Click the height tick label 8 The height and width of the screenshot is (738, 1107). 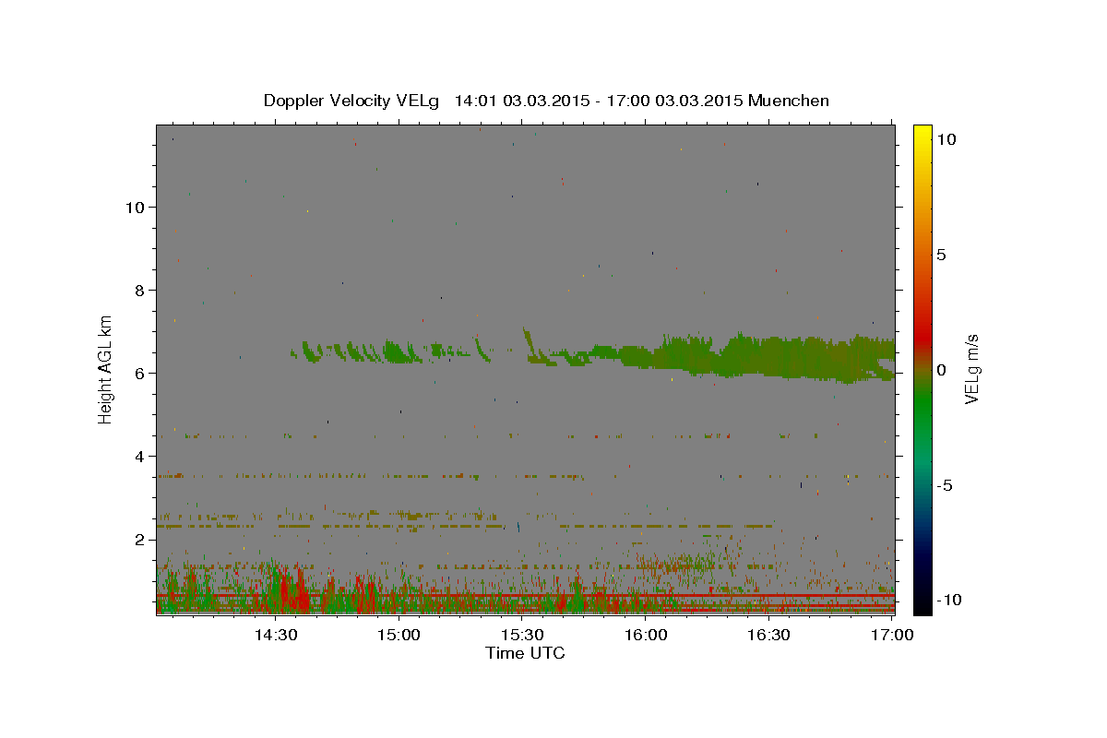click(140, 290)
